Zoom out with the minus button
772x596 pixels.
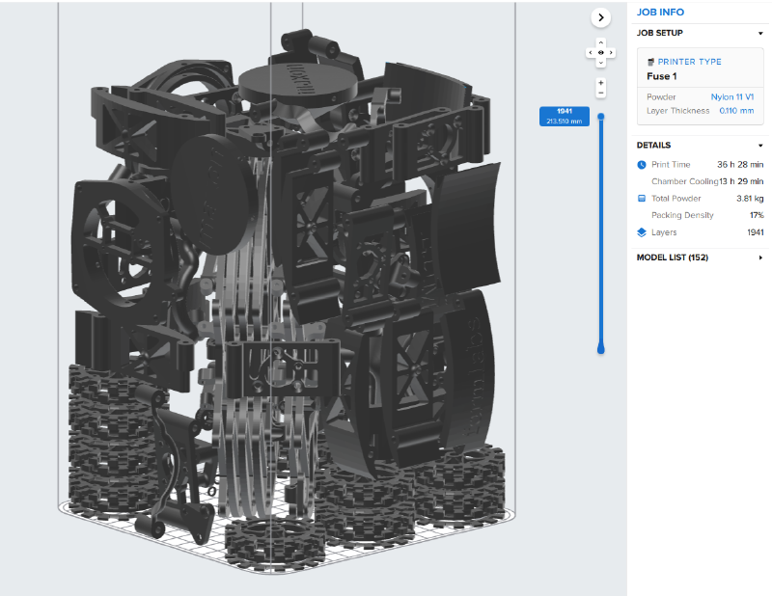tap(600, 94)
